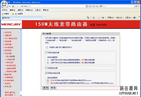Viewport: 141px width, 97px height.
Task: Click the 保存 (Save) button
Action: tap(46, 88)
